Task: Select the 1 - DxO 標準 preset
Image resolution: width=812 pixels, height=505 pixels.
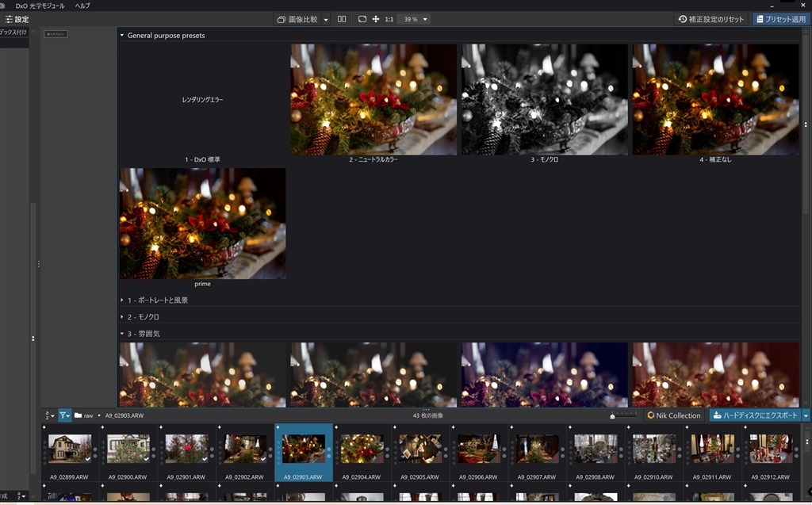Action: click(x=202, y=104)
